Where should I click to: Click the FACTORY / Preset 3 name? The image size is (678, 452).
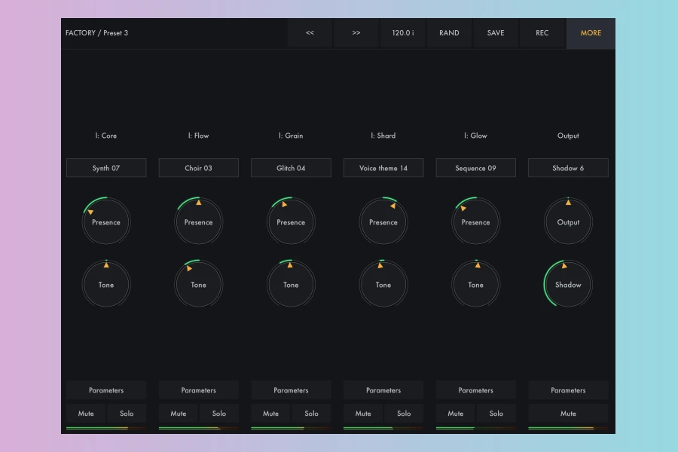tap(97, 33)
